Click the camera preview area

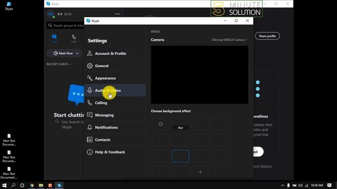click(x=200, y=75)
